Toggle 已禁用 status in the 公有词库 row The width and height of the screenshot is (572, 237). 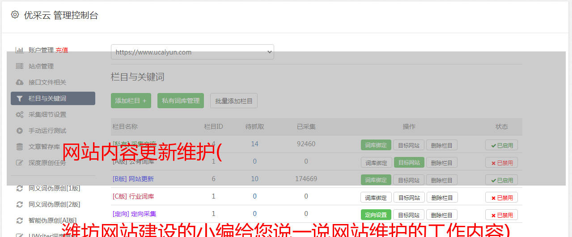click(x=502, y=162)
